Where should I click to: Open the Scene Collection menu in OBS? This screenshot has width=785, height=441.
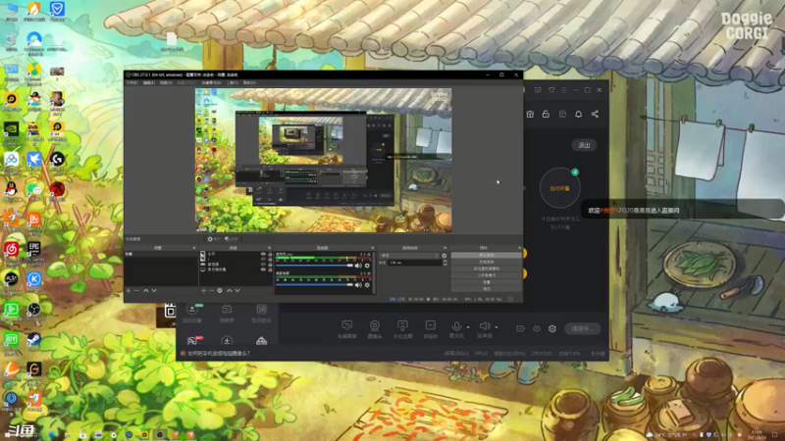coord(211,82)
